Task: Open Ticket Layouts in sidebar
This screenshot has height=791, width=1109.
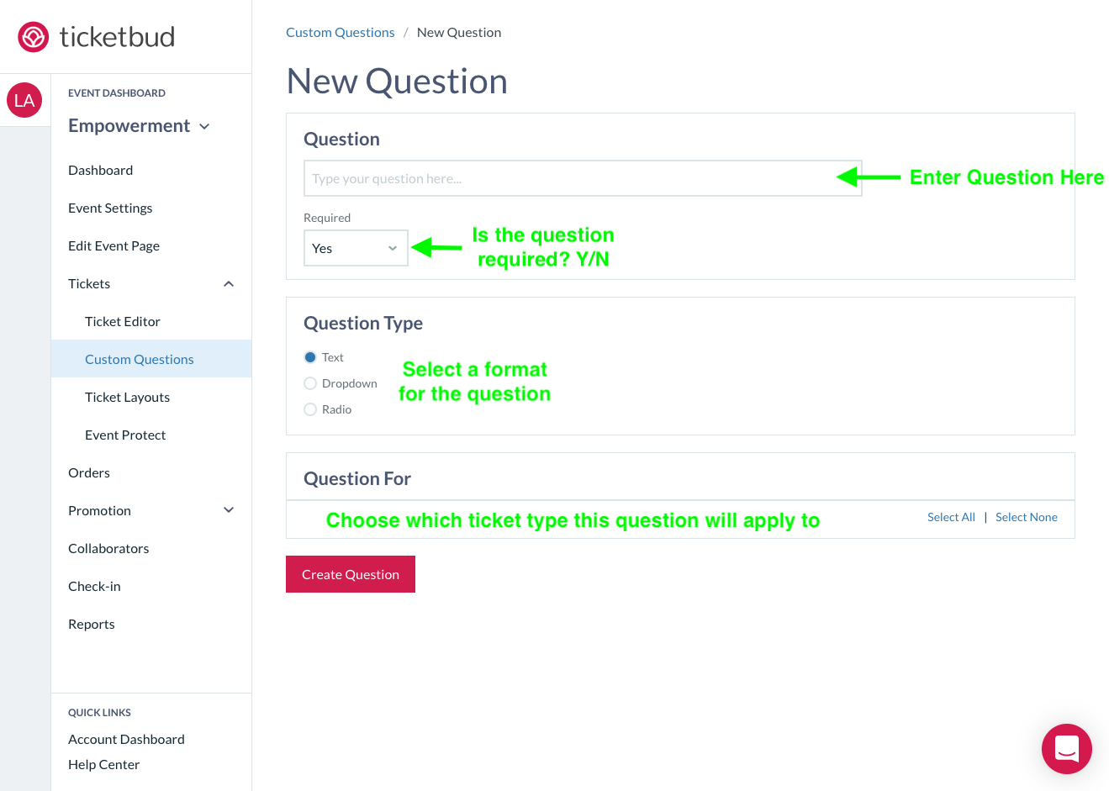Action: point(127,397)
